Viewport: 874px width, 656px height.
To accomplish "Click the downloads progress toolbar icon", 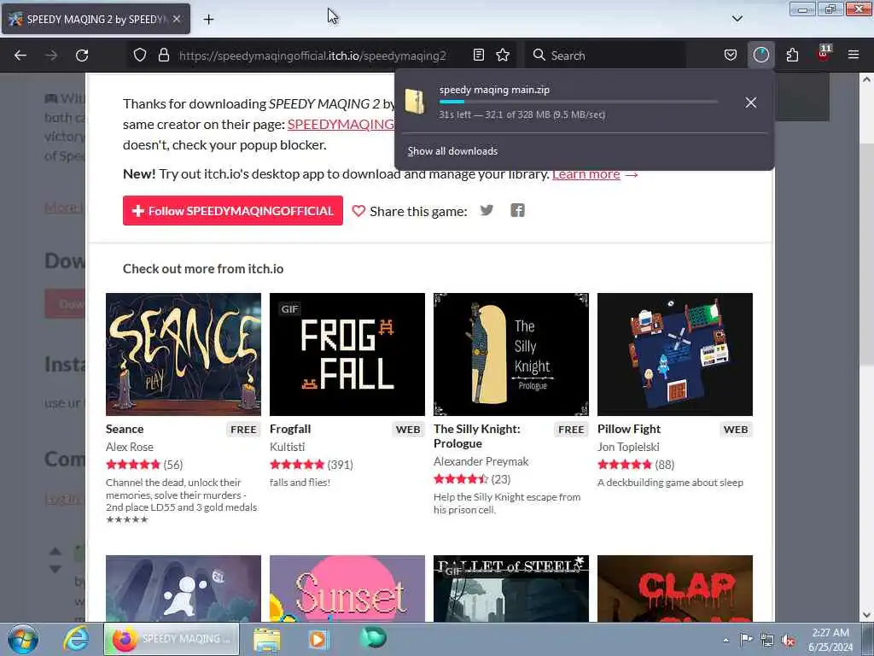I will (x=760, y=55).
